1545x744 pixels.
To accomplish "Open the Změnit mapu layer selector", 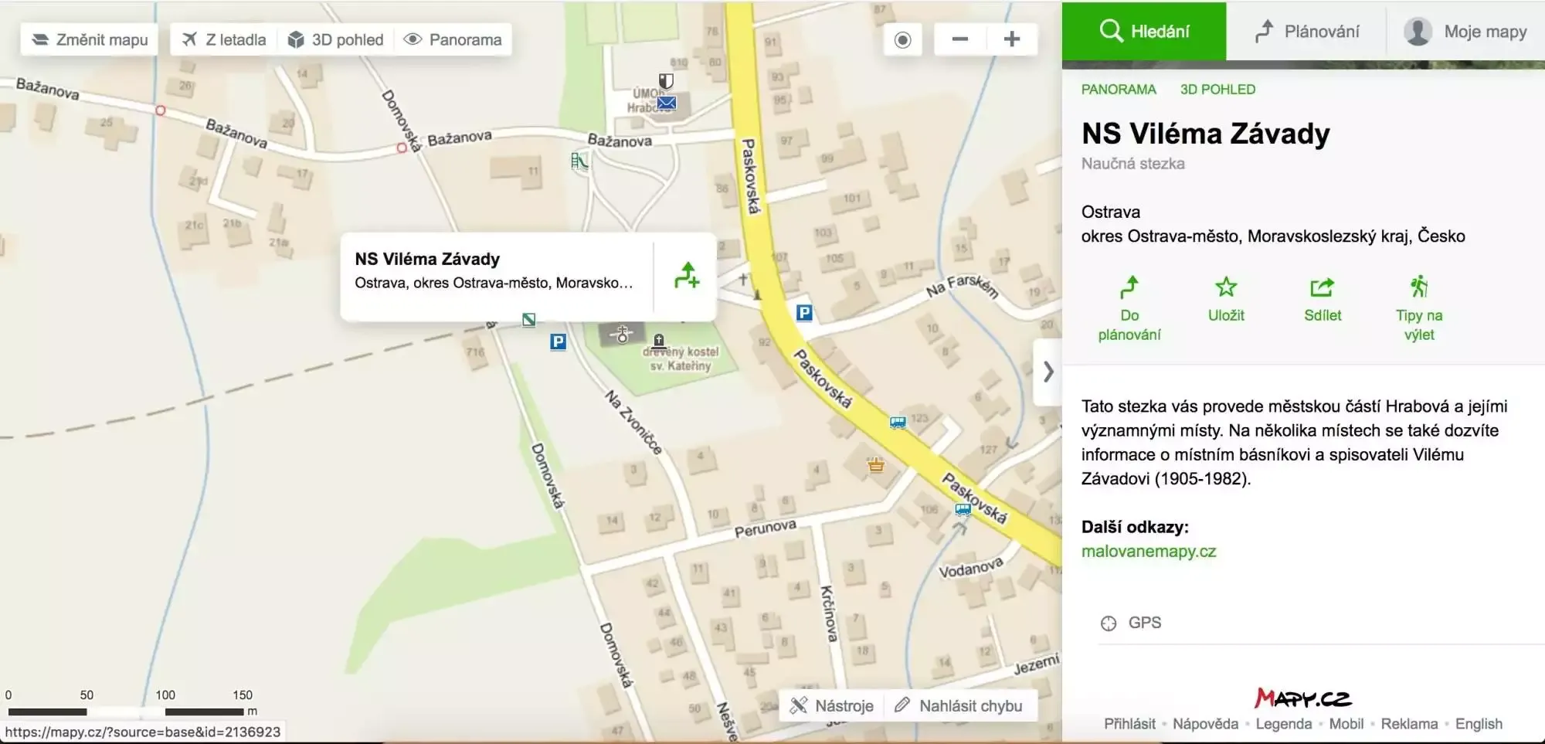I will point(90,39).
